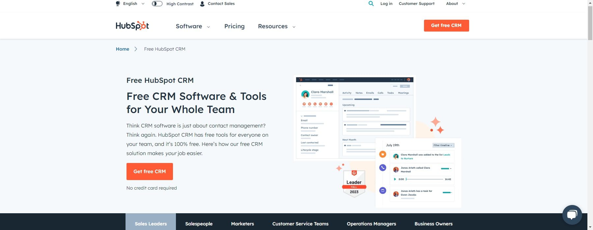Viewport: 593px width, 230px height.
Task: Click the main headline Free CRM Software & Tools
Action: pyautogui.click(x=196, y=103)
